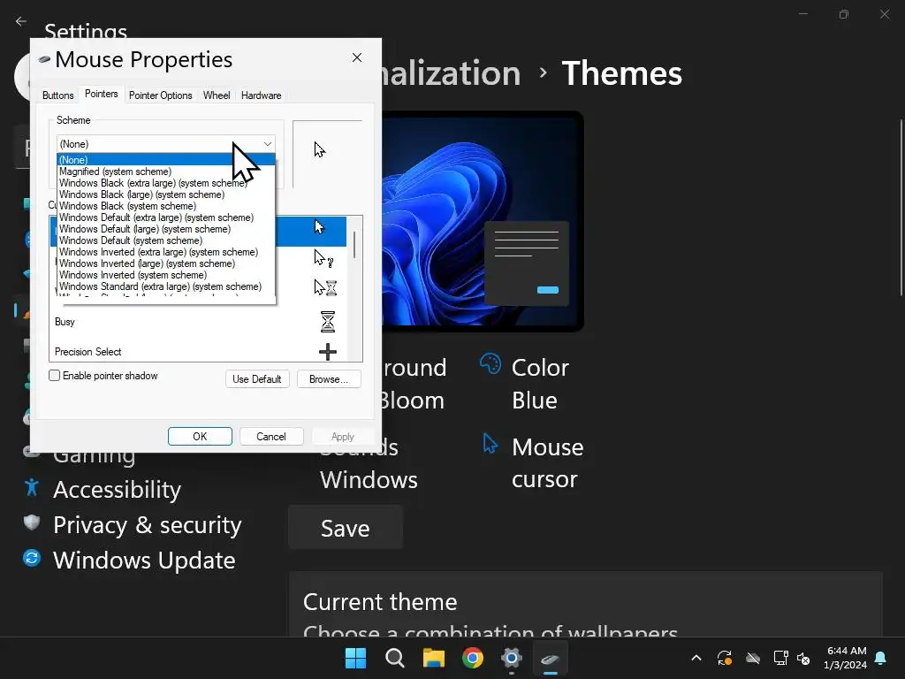Viewport: 905px width, 679px height.
Task: Click the Accessibility person icon
Action: [x=32, y=488]
